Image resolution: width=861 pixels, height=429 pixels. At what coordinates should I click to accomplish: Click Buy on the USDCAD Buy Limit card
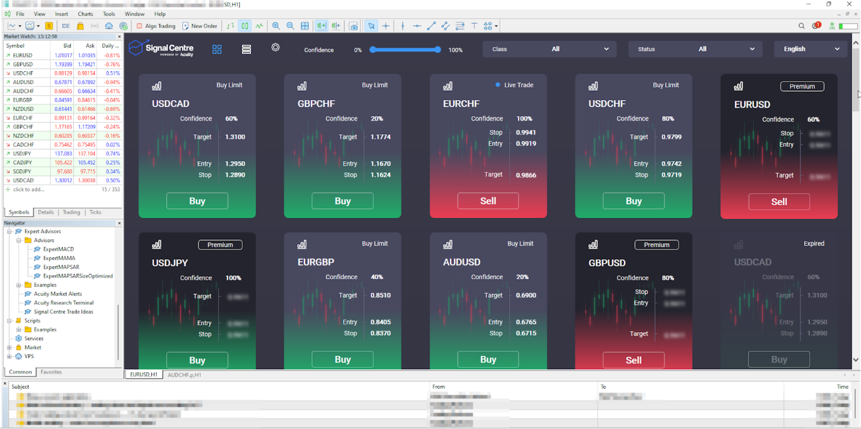[x=197, y=201]
